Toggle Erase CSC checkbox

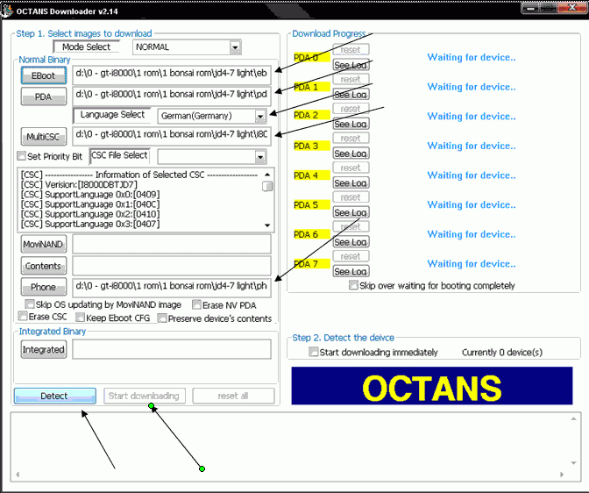pos(23,315)
